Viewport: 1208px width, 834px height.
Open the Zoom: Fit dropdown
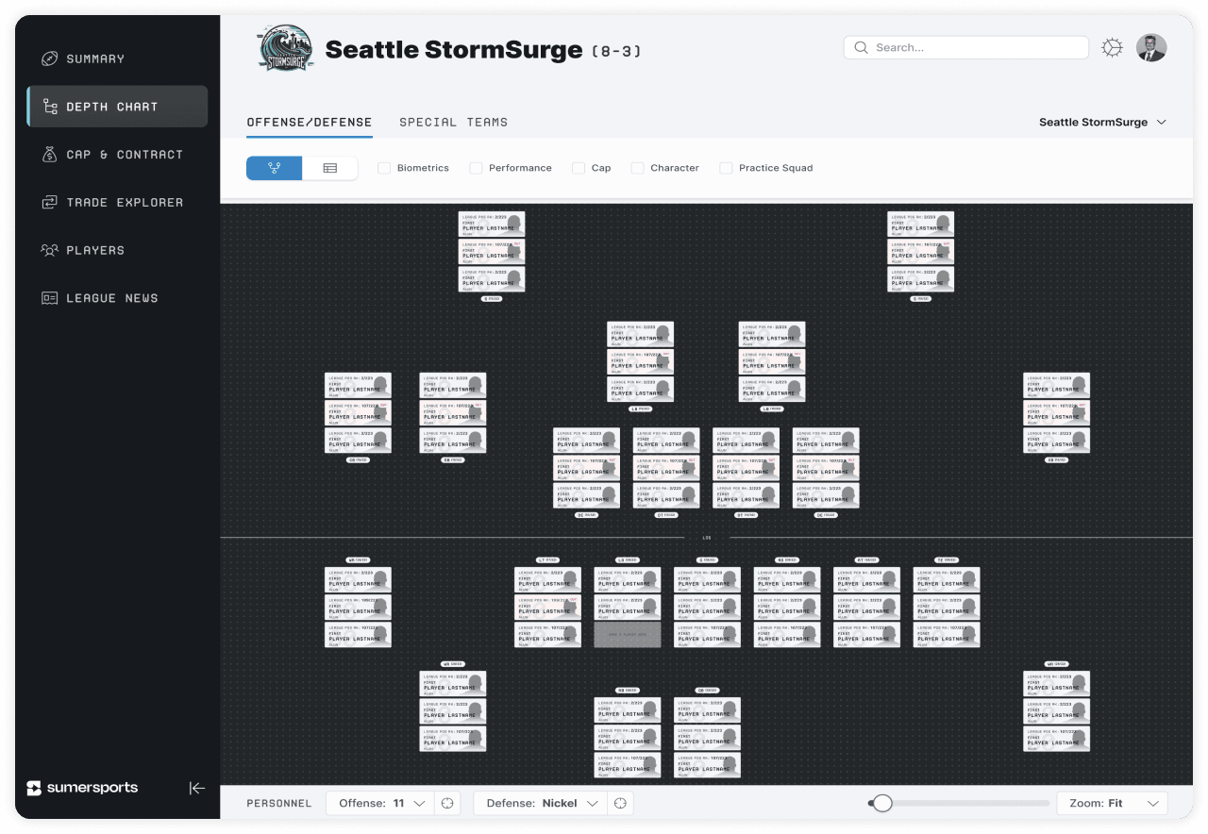(1112, 803)
